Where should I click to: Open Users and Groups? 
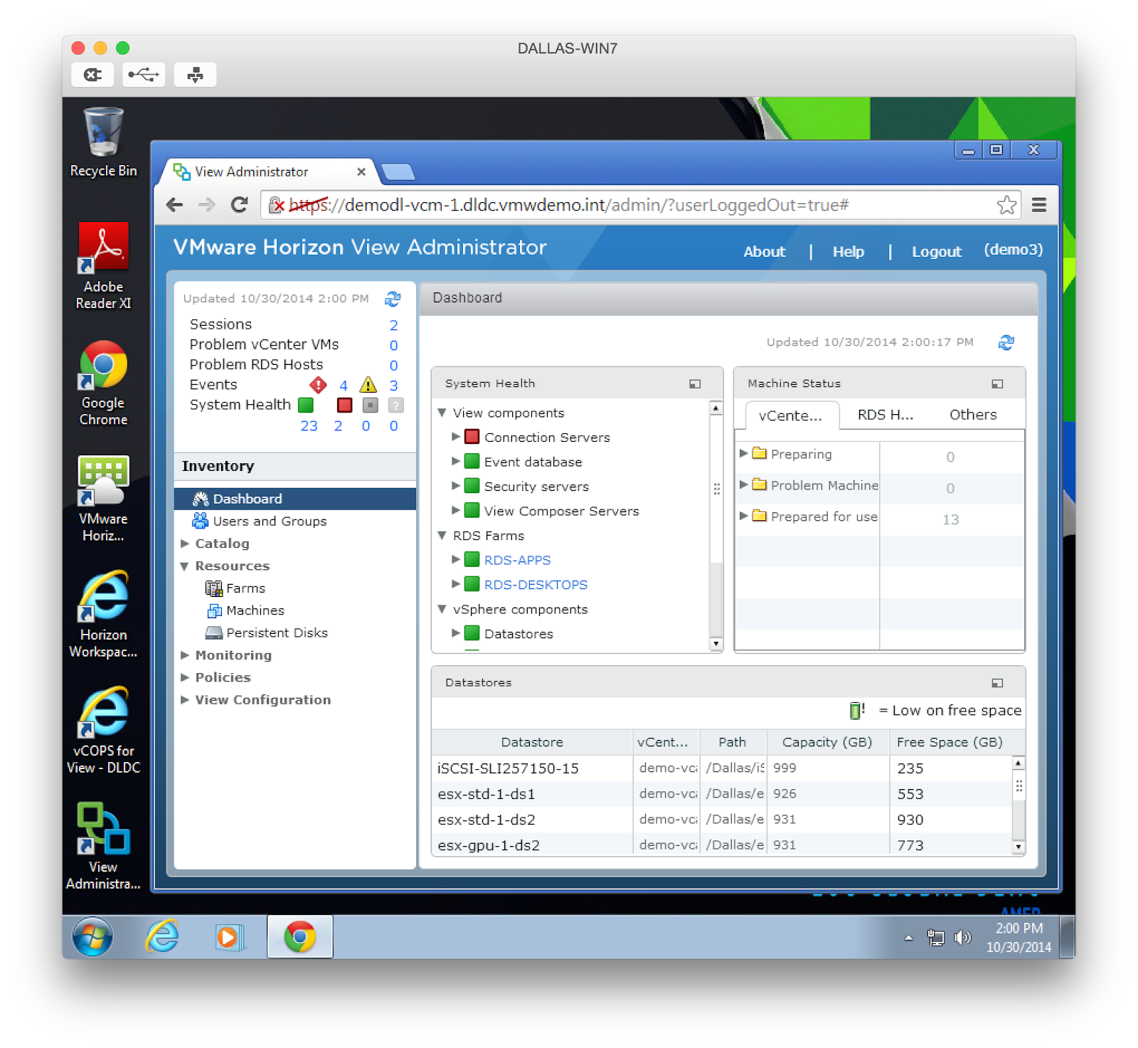[270, 522]
